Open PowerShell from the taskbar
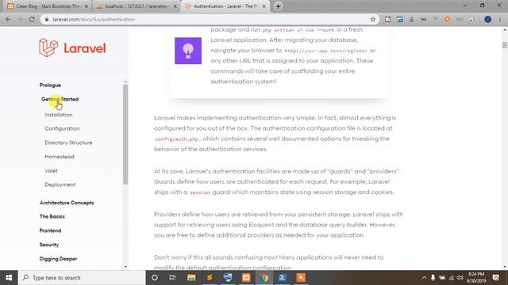The height and width of the screenshot is (285, 508). [x=283, y=278]
